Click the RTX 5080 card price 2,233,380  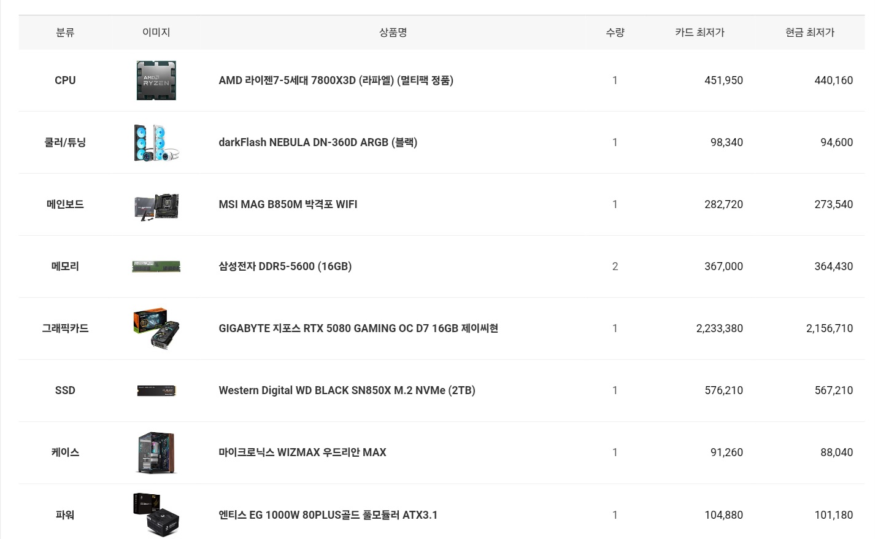click(x=719, y=328)
